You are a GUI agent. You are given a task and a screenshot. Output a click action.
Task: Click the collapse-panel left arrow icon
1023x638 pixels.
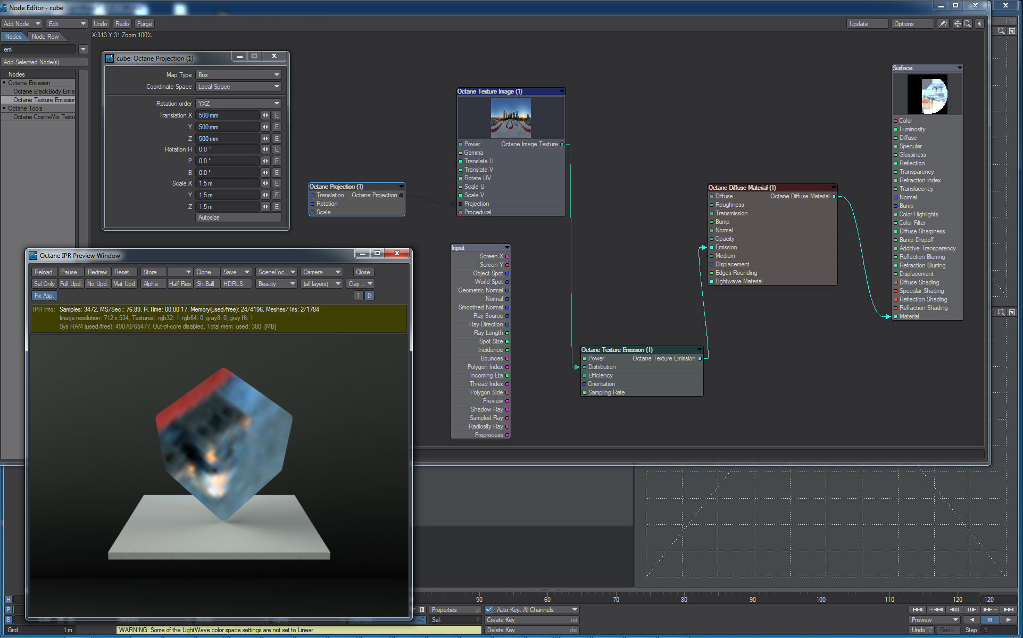pos(979,24)
